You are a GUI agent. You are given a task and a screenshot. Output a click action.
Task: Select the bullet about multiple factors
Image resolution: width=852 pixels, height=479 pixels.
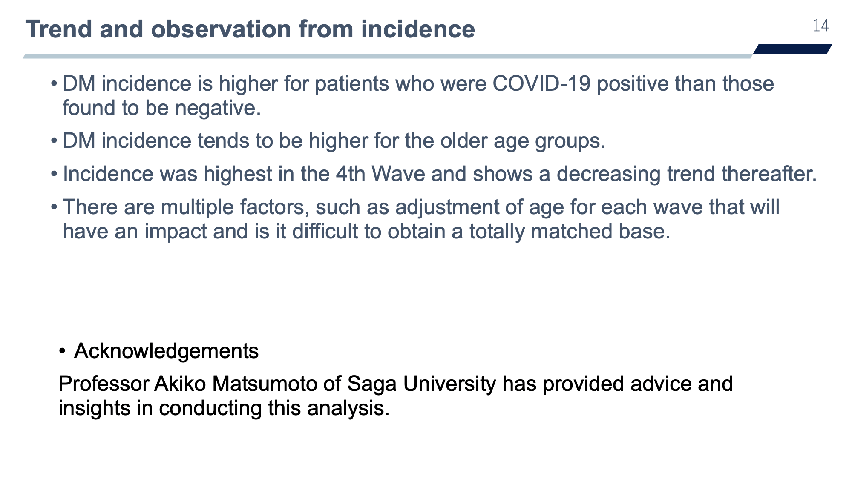(415, 219)
